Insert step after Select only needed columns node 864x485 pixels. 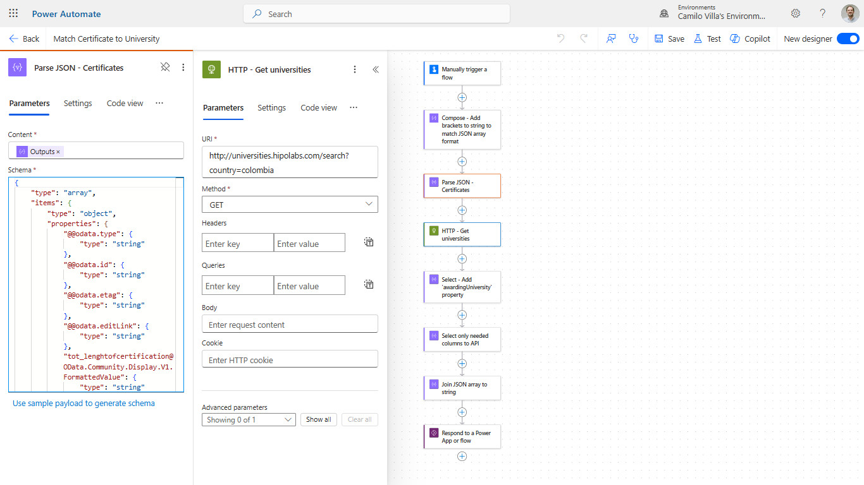(x=462, y=364)
